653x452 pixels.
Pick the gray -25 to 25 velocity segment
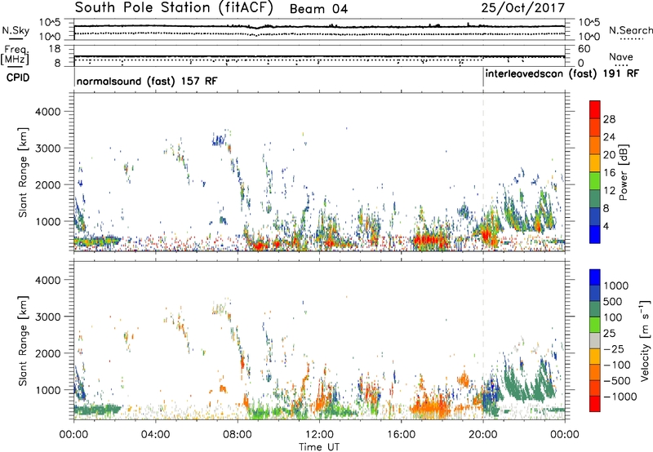pyautogui.click(x=595, y=341)
